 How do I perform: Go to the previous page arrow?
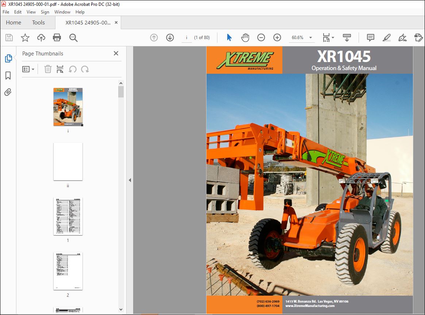tap(154, 38)
